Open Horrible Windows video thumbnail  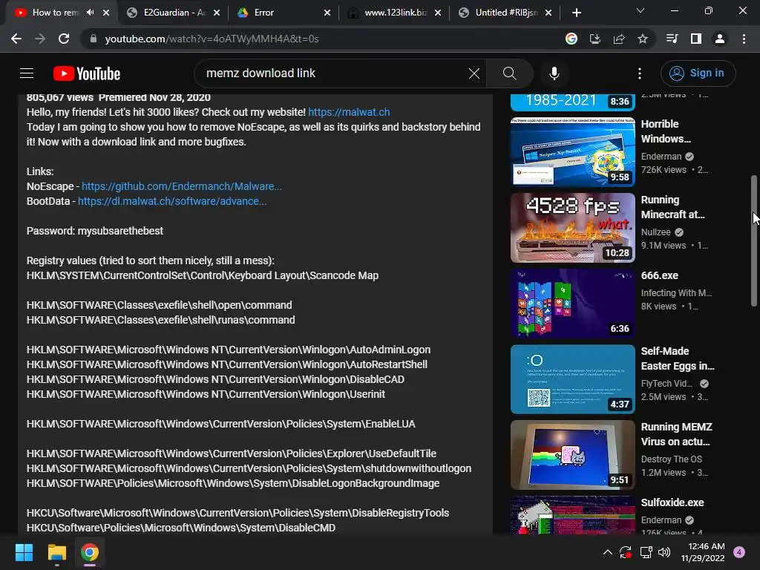click(572, 152)
